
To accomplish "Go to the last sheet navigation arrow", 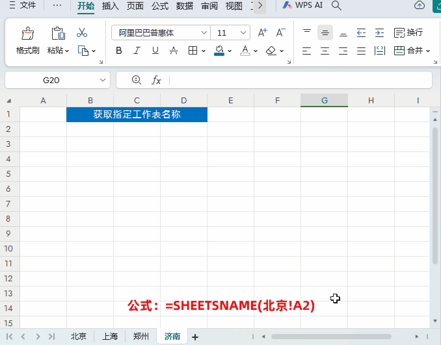I will (51, 337).
